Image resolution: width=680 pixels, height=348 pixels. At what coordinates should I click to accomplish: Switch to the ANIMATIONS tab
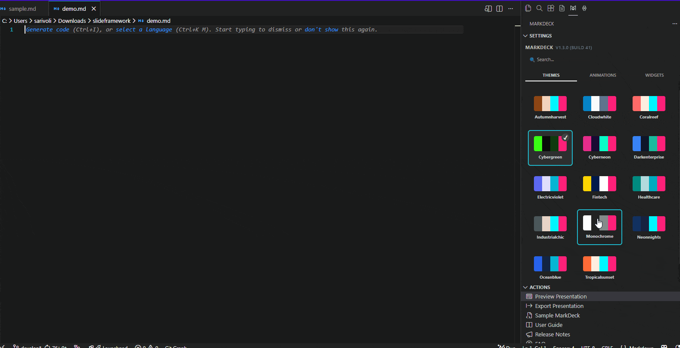pos(602,75)
